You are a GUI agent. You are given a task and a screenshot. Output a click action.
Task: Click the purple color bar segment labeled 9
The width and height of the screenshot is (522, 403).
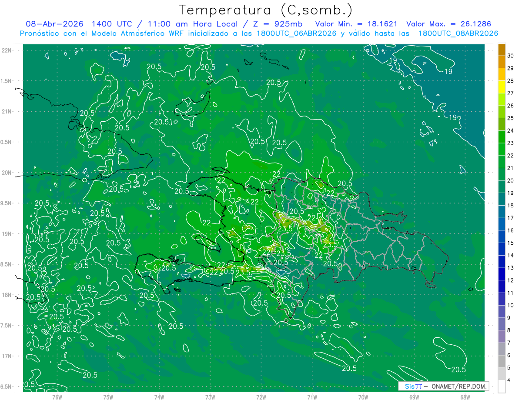(502, 312)
